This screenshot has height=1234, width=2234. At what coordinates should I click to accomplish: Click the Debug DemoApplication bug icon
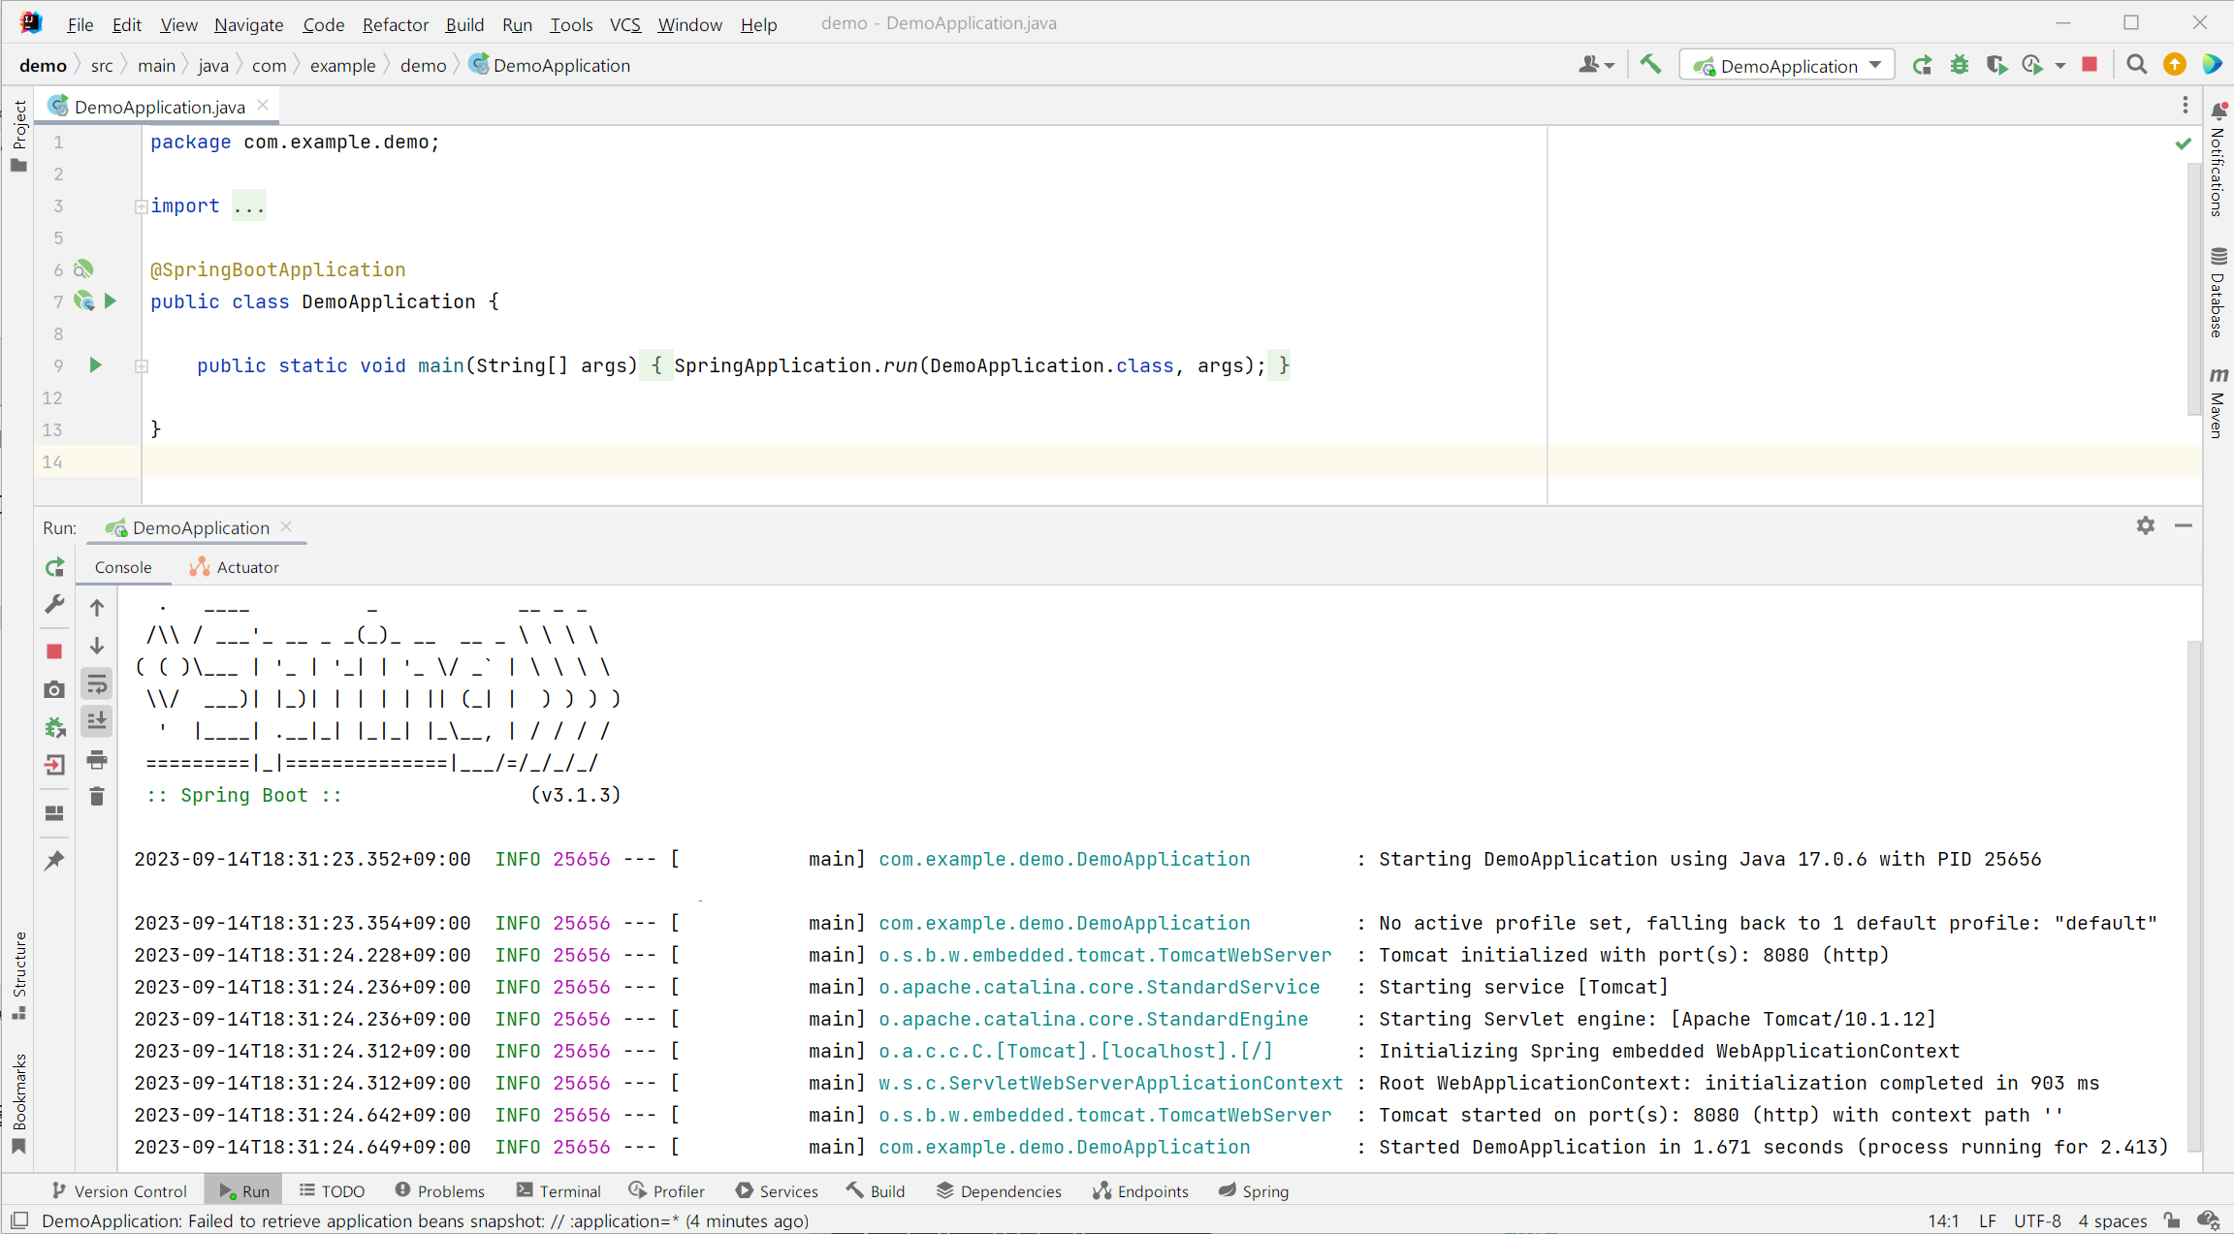tap(1960, 65)
